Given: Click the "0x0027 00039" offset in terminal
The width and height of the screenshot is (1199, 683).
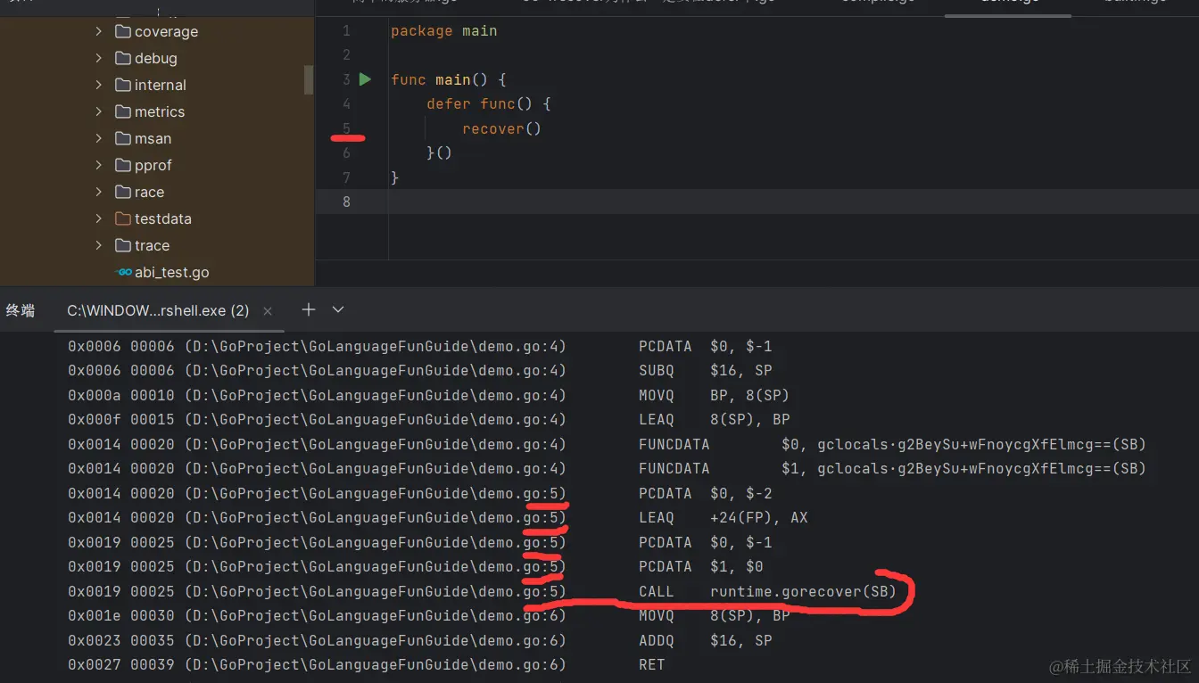Looking at the screenshot, I should (121, 665).
